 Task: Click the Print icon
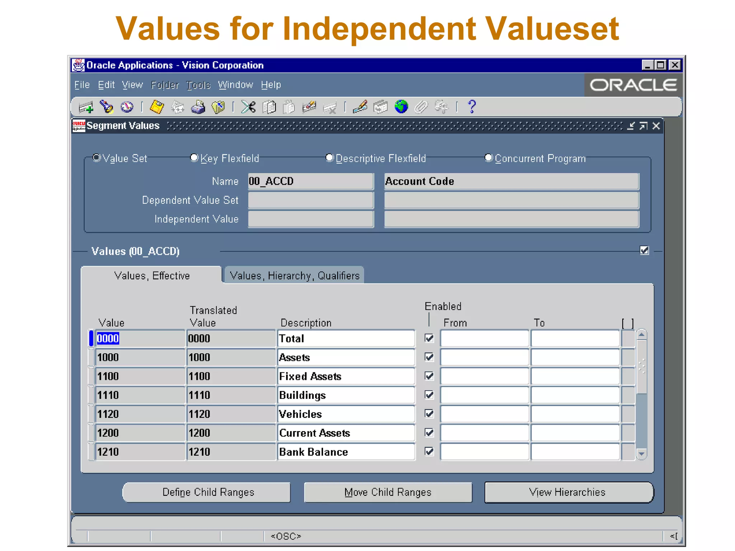point(198,107)
